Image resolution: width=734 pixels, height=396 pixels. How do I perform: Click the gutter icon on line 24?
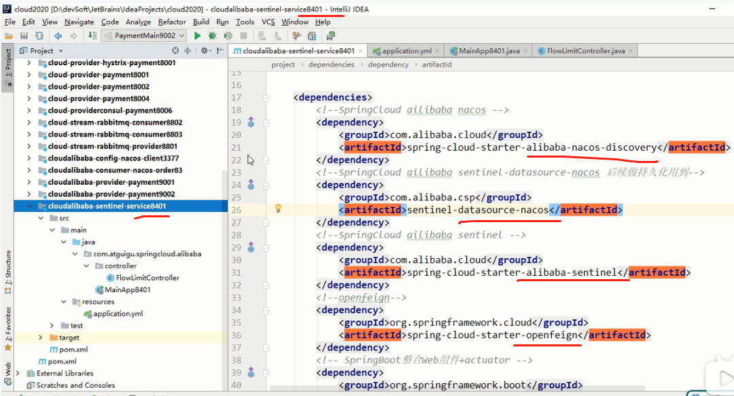[x=251, y=185]
